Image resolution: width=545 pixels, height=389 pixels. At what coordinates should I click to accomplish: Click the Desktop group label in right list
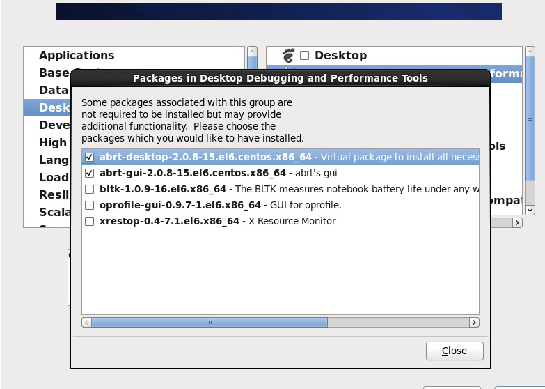click(340, 55)
